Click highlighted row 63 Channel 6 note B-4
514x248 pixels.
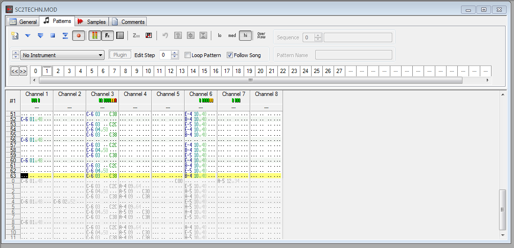coord(188,176)
